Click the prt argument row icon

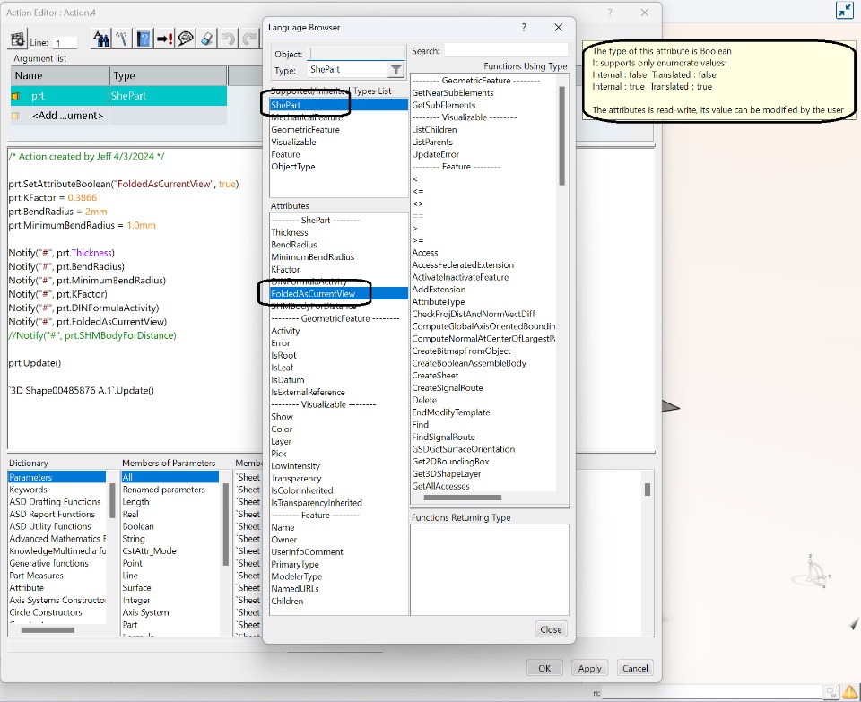click(15, 96)
